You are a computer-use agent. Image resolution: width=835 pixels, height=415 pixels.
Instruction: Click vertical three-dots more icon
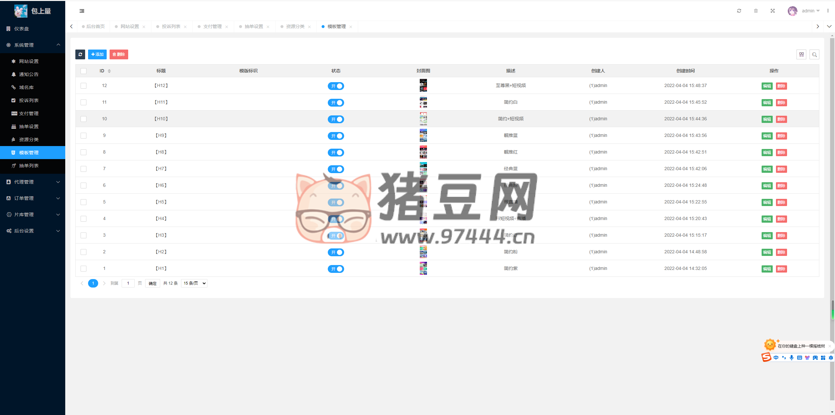click(828, 11)
